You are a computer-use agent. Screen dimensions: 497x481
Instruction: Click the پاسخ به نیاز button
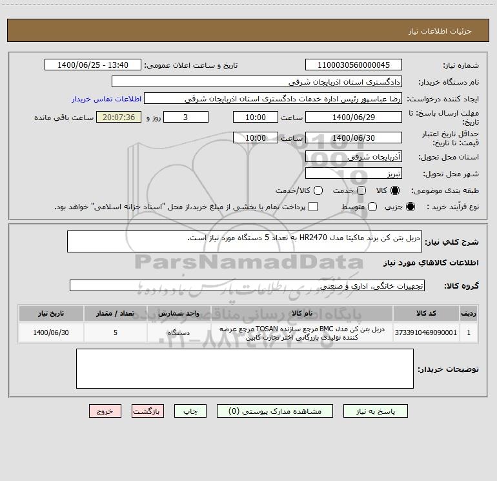376,411
